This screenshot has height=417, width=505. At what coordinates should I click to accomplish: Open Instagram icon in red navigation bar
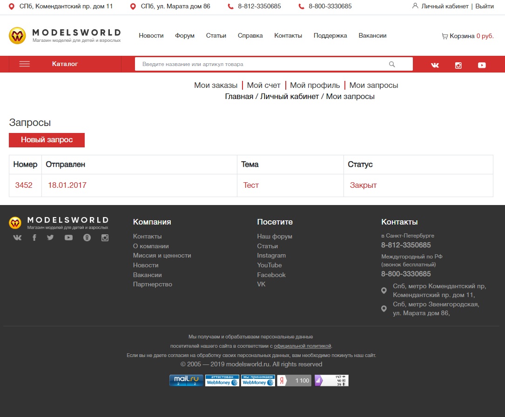pyautogui.click(x=458, y=65)
